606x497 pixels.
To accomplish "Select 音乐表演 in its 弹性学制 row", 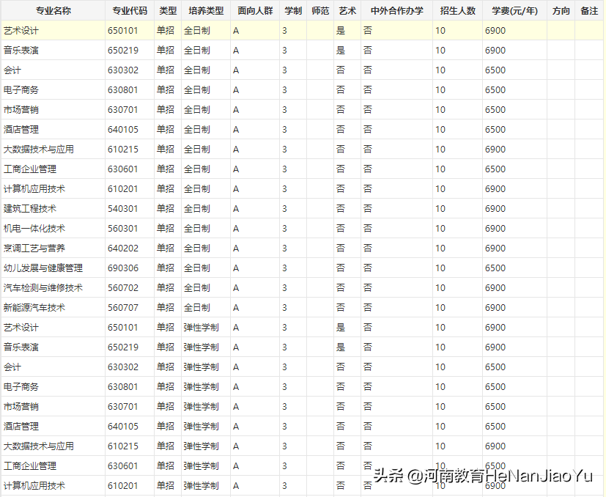I will coord(21,347).
